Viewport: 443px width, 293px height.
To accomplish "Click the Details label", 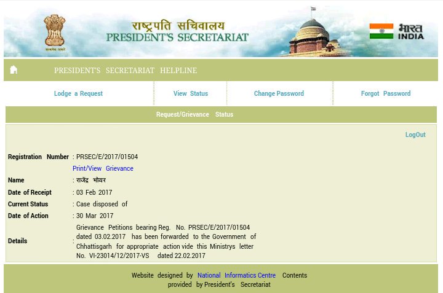I will point(17,241).
